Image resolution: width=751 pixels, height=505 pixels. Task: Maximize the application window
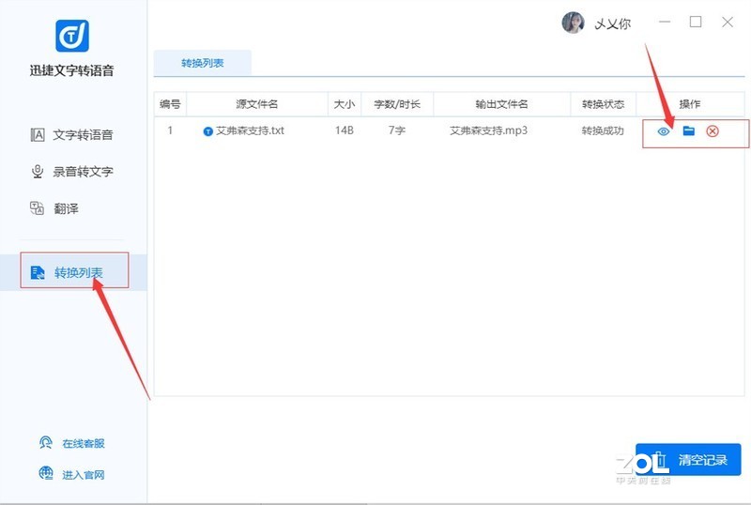(696, 22)
